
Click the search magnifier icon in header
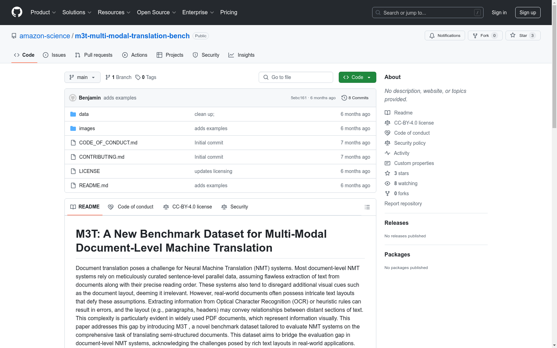tap(378, 13)
